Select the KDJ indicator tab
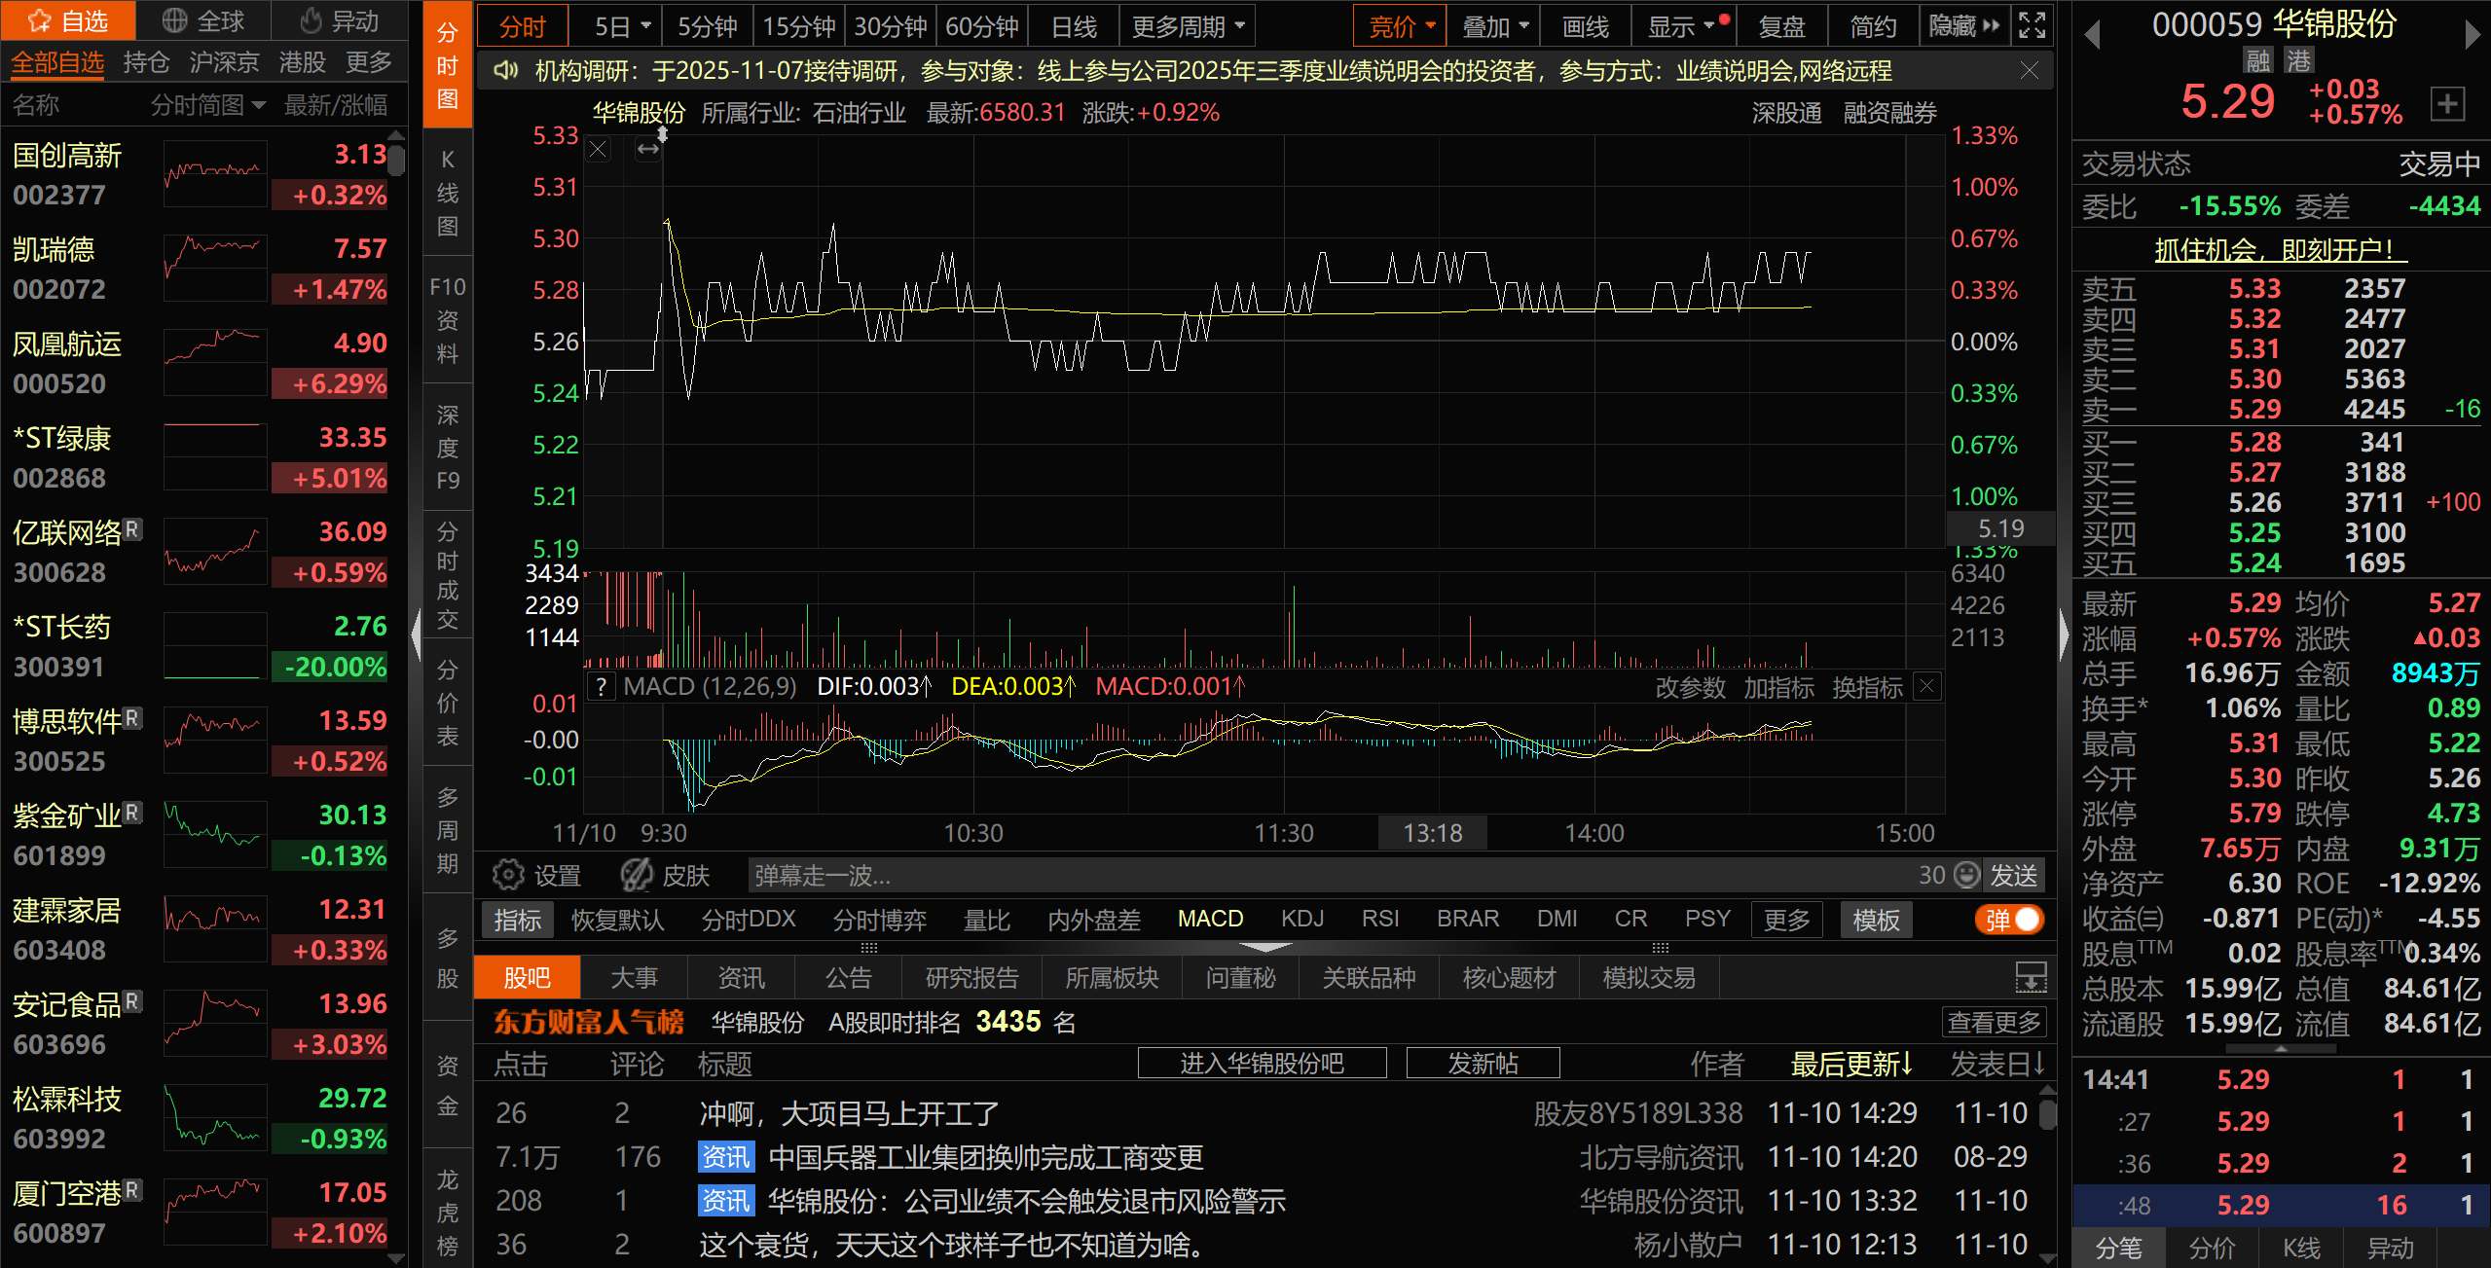Screen dimensions: 2491x1268 coord(1301,920)
